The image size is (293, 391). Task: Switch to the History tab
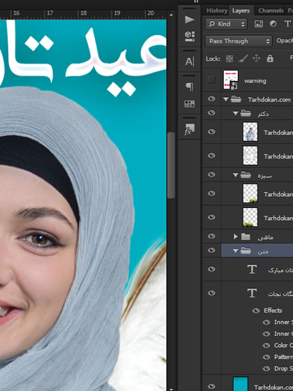pyautogui.click(x=217, y=10)
